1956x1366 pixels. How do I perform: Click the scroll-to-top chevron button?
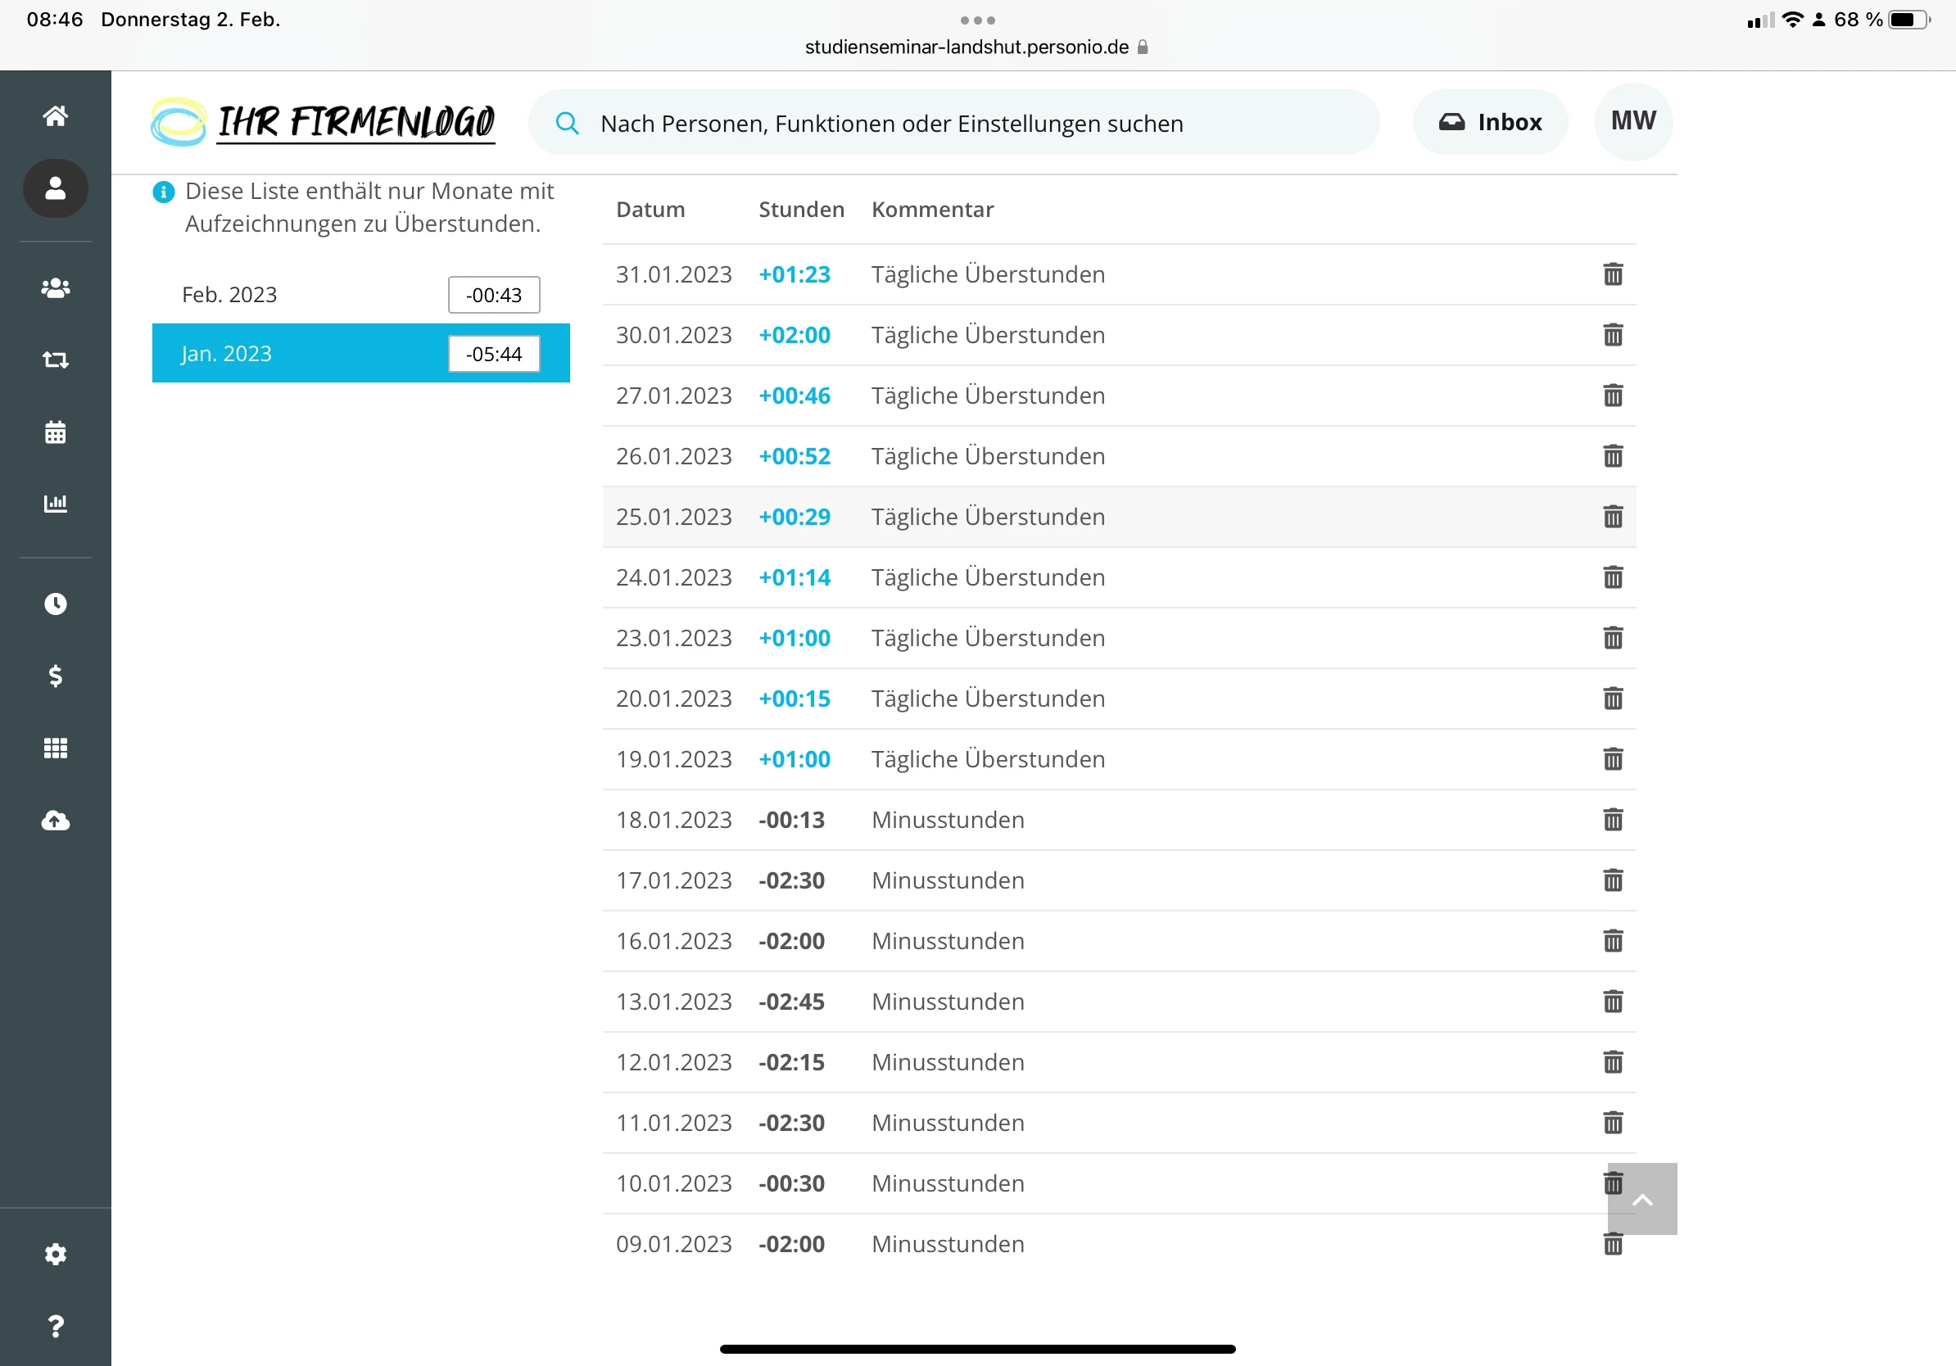[x=1642, y=1200]
